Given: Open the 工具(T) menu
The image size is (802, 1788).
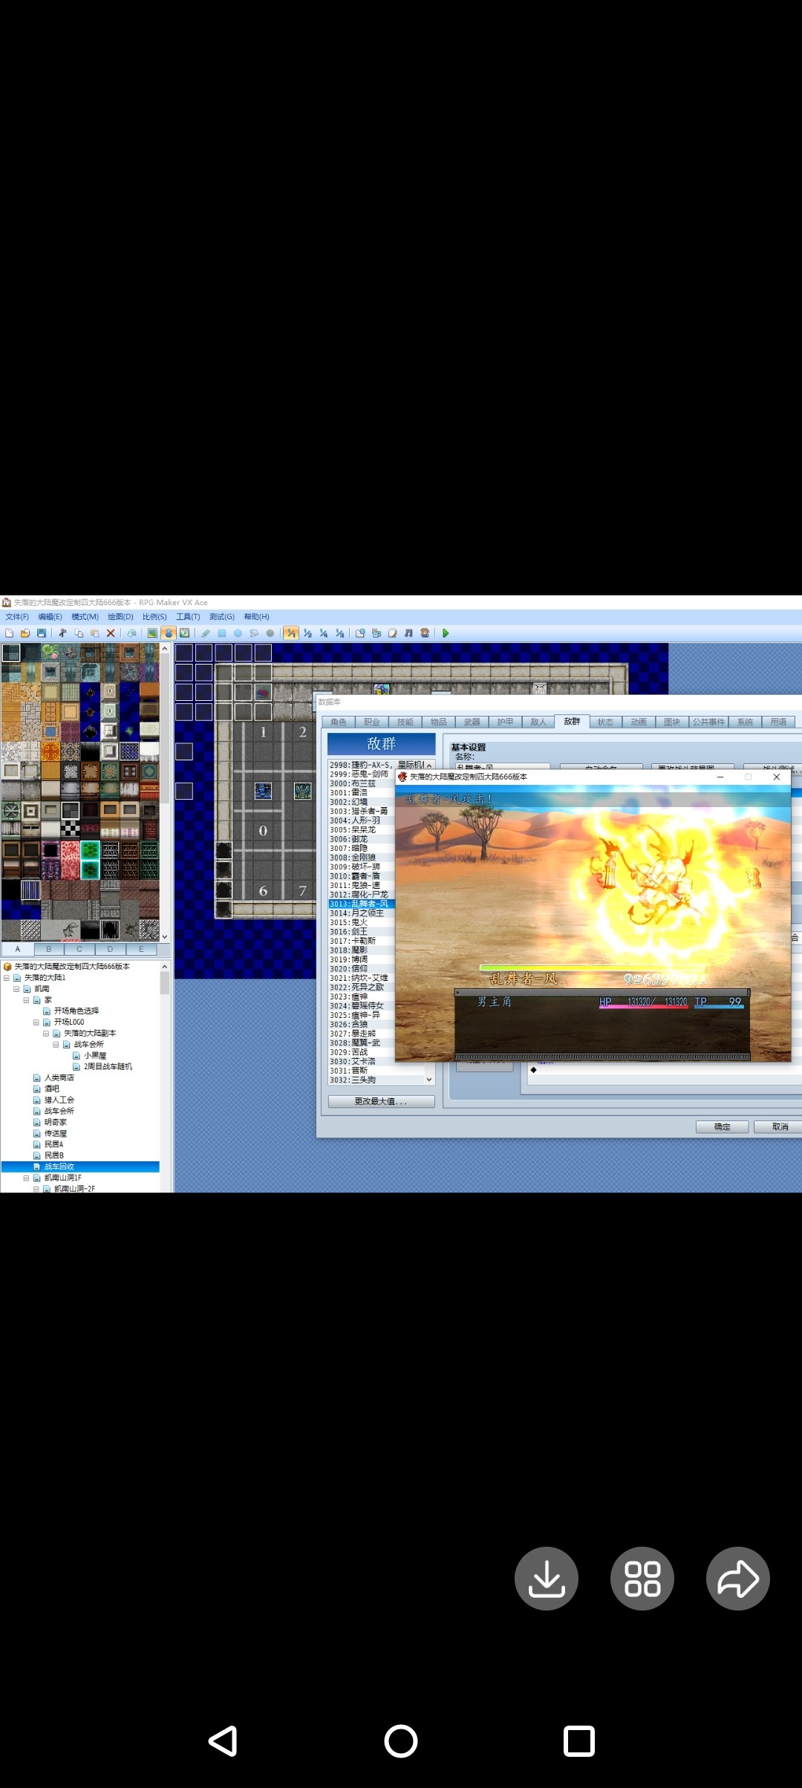Looking at the screenshot, I should pos(188,617).
